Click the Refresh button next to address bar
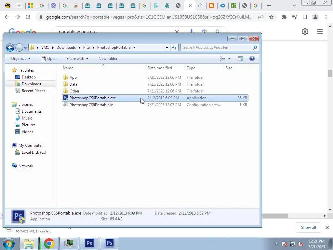The height and width of the screenshot is (250, 333). (x=174, y=48)
